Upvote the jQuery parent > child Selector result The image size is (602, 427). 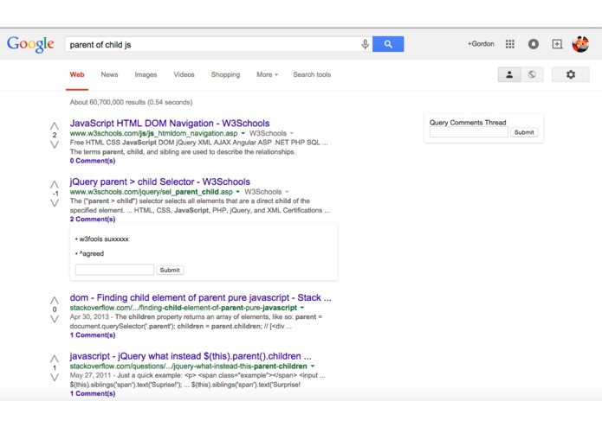point(55,184)
